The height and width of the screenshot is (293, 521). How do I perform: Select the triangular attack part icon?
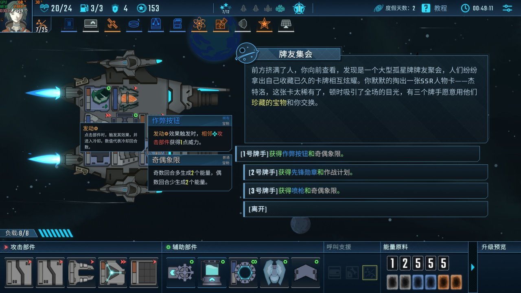113,272
